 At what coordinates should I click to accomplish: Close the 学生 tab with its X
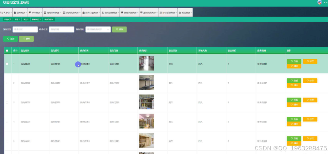[28, 19]
